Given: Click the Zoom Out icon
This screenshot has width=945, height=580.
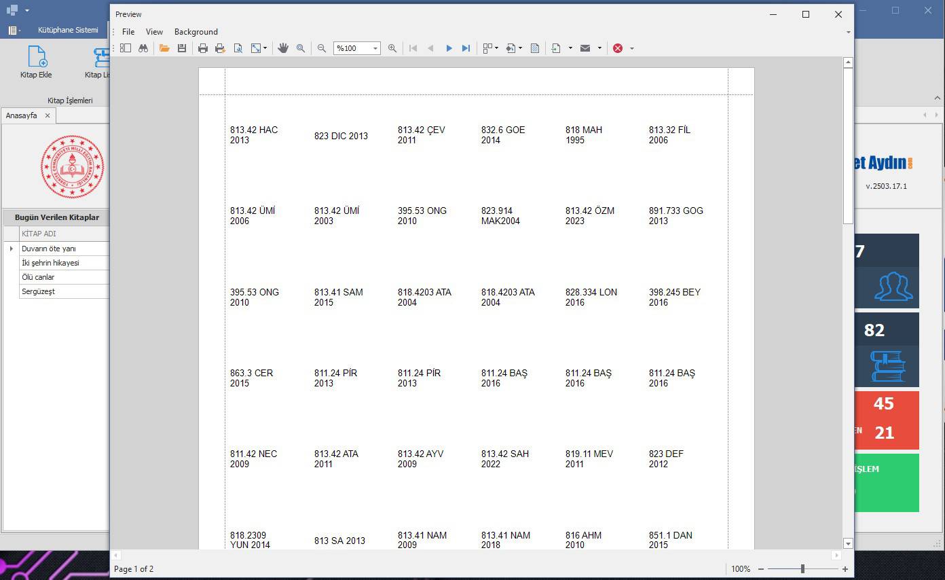Looking at the screenshot, I should click(322, 48).
